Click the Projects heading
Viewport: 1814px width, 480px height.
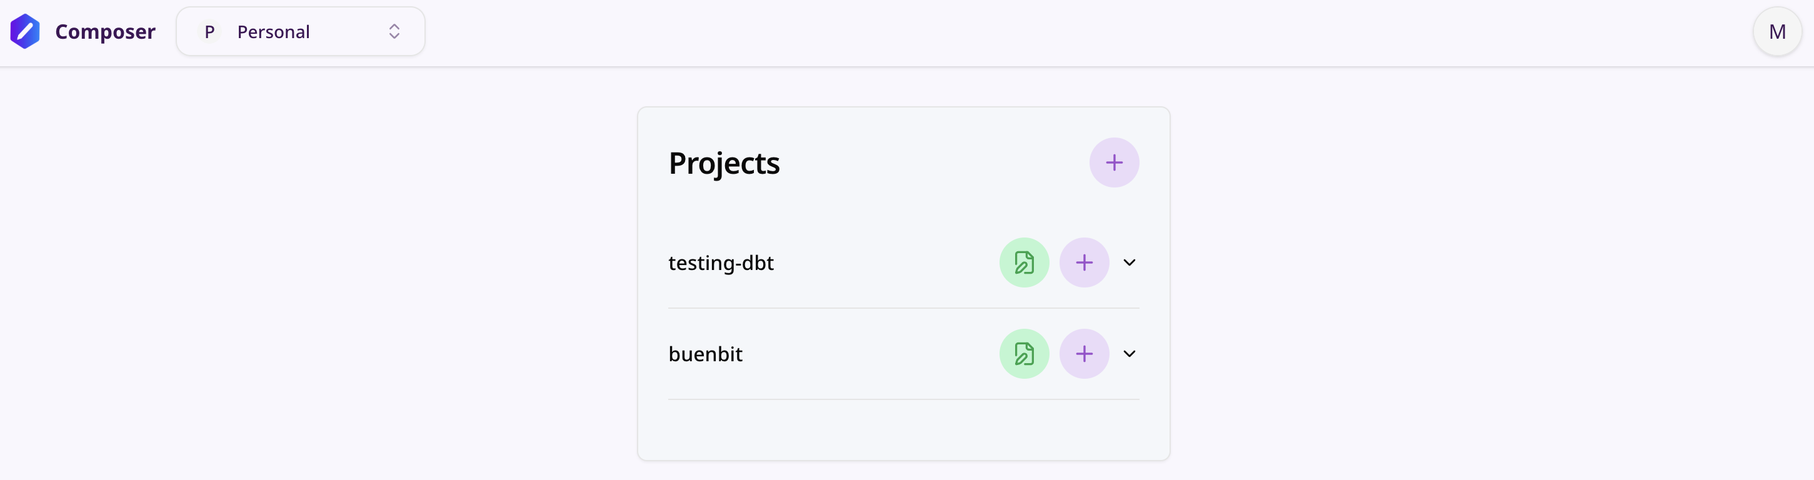pyautogui.click(x=724, y=163)
